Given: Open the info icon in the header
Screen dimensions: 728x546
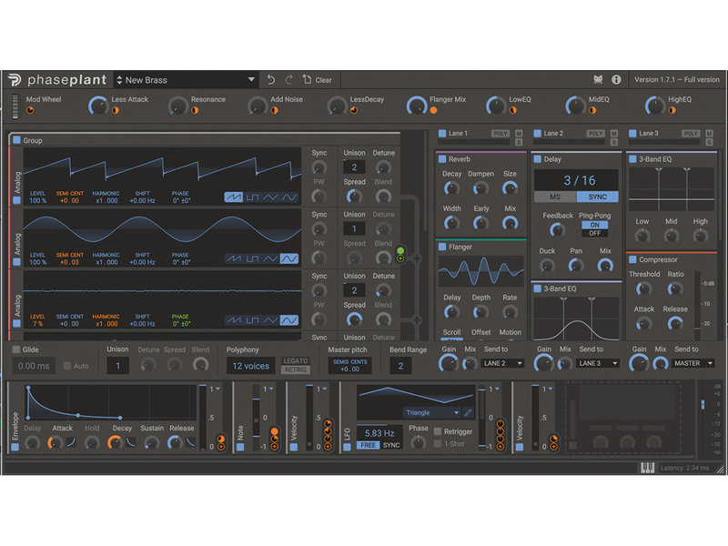Looking at the screenshot, I should click(616, 79).
